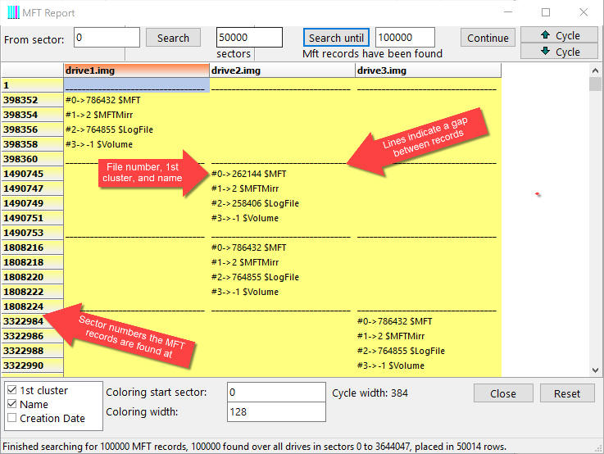Click the Close button at bottom

[502, 393]
